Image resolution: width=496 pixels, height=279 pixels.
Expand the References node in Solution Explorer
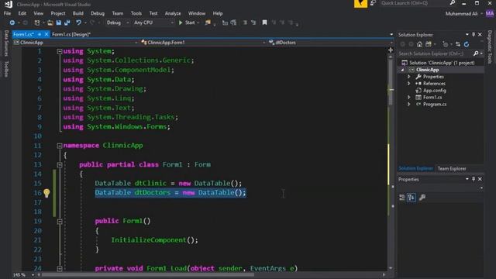(x=409, y=84)
